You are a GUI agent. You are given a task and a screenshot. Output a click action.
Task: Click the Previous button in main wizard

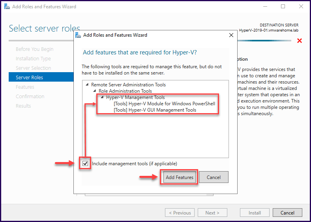point(180,213)
